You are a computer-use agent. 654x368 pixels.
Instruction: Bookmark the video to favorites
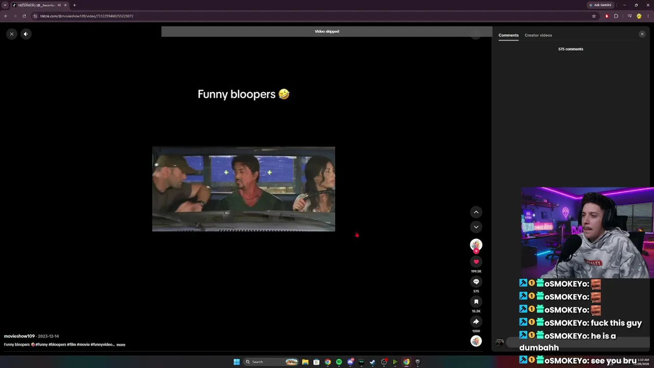click(x=476, y=302)
